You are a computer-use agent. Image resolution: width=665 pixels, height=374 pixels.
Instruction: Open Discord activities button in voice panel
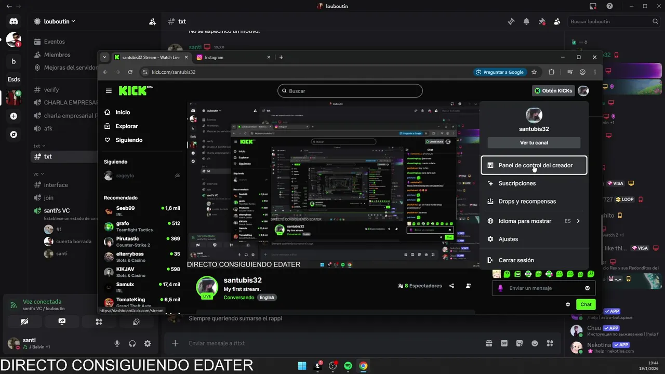click(x=99, y=322)
